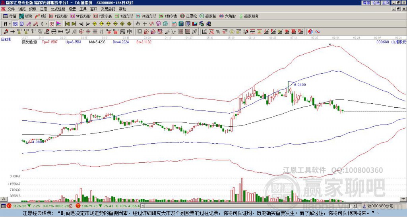
Task: Select the Gann fan lines tool
Action: [x=146, y=32]
